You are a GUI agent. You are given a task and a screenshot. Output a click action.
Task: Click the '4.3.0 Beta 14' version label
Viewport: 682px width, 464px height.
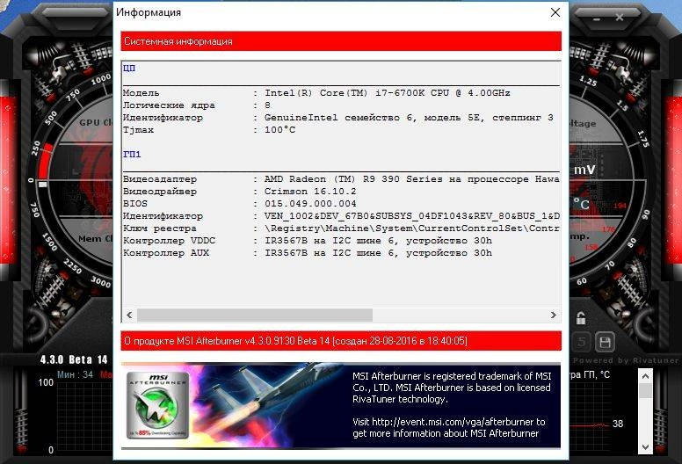pos(74,359)
